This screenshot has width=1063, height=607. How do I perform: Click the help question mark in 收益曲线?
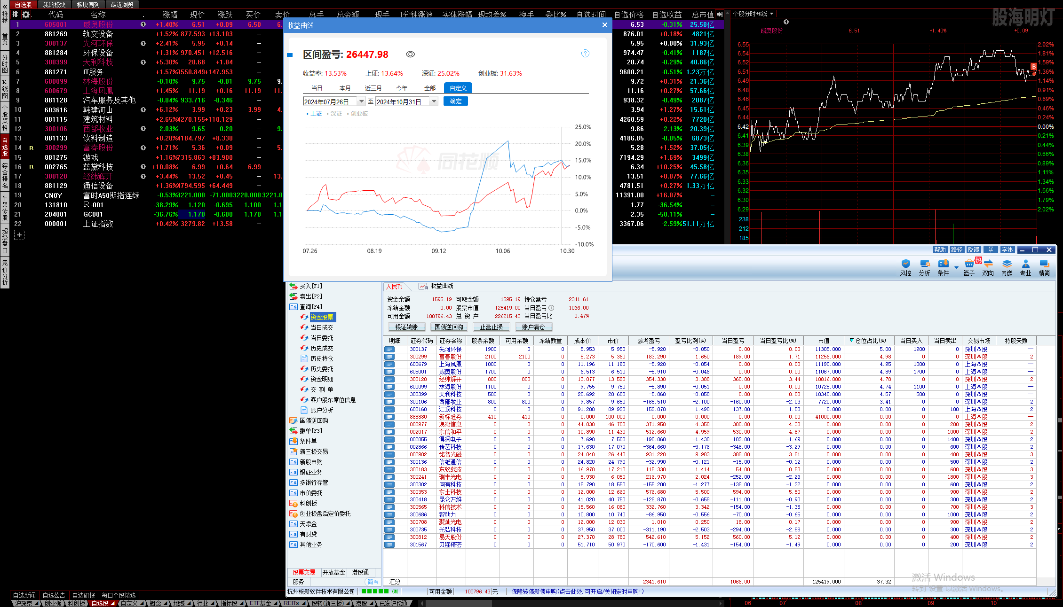point(585,54)
